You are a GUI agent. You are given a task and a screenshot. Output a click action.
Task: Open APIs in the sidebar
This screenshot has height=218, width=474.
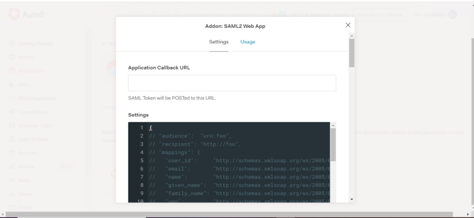click(23, 84)
